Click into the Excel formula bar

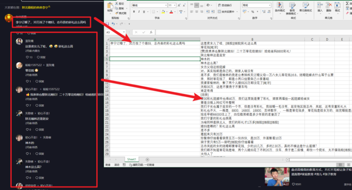[x=254, y=33]
